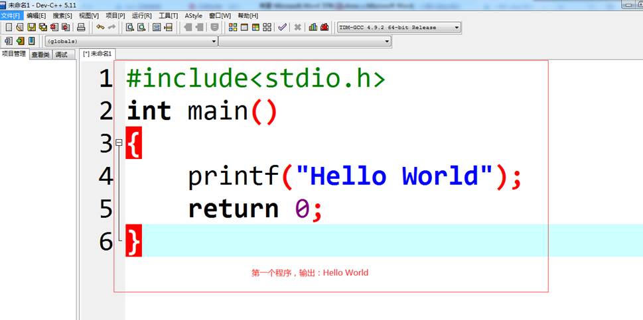The width and height of the screenshot is (643, 320).
Task: Click the Goto Function toolbar icon
Action: pos(156,27)
